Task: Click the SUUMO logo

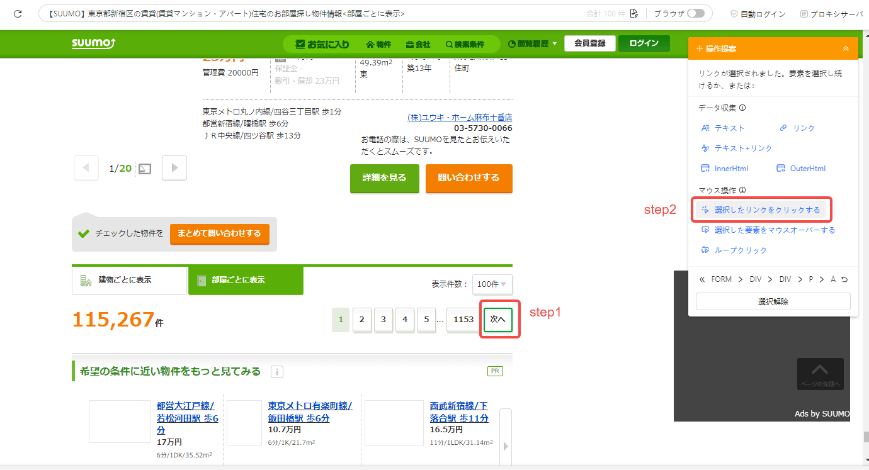Action: pyautogui.click(x=93, y=43)
